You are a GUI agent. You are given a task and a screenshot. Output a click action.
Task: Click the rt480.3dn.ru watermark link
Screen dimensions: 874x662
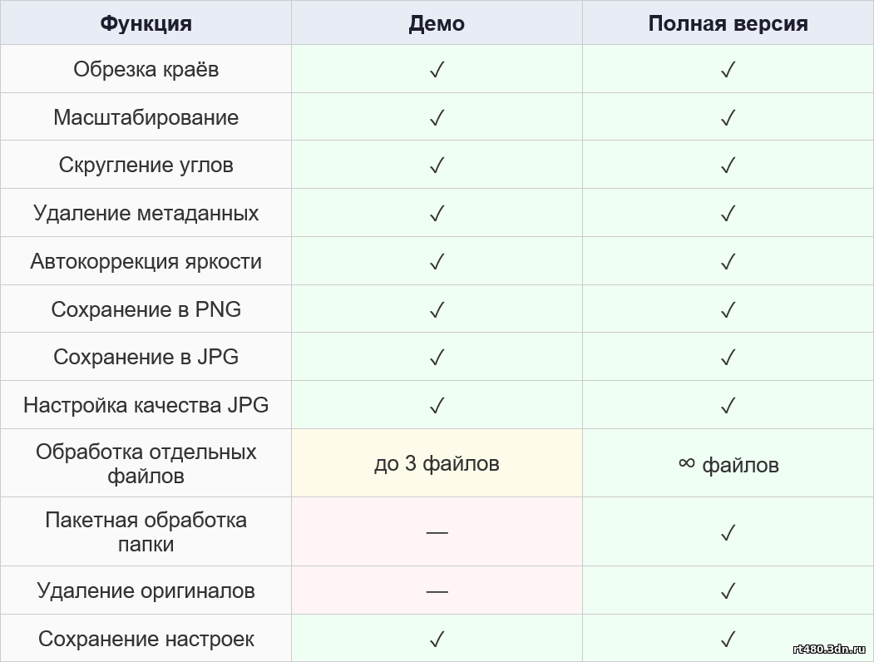829,649
